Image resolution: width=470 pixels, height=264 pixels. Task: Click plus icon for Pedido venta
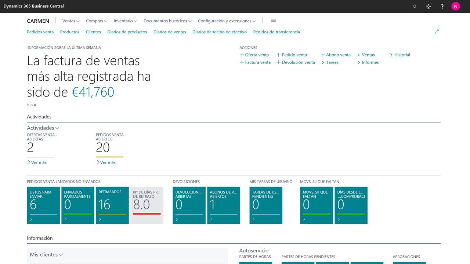(278, 55)
